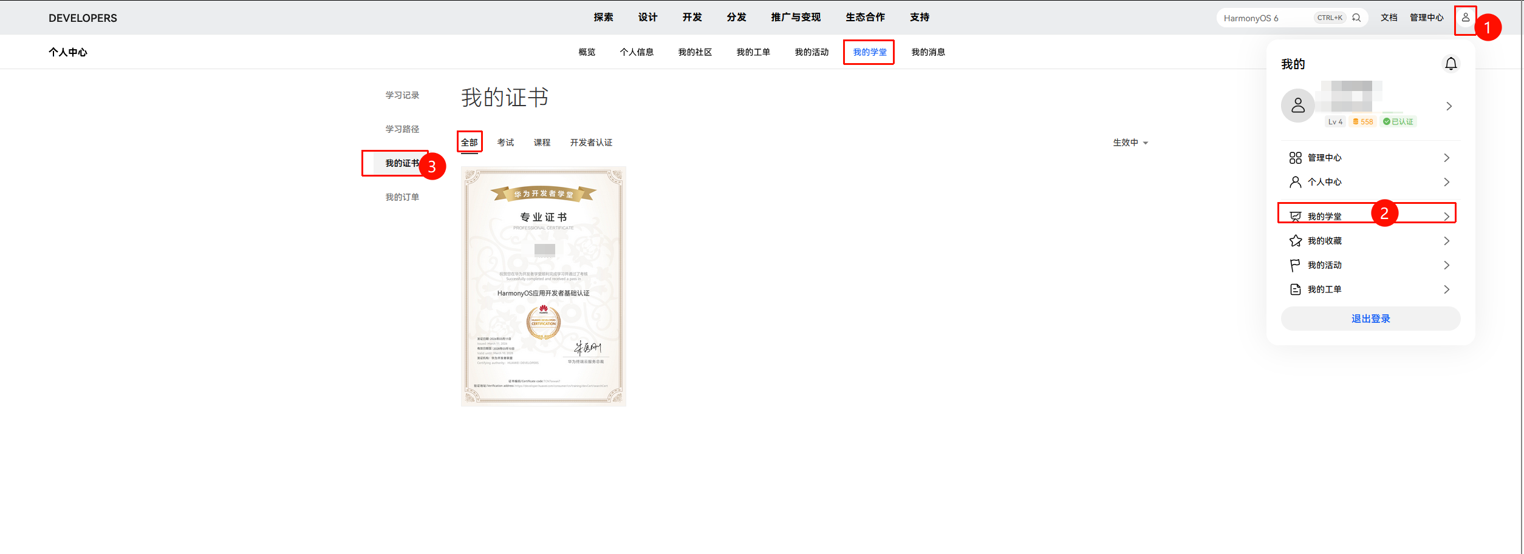The width and height of the screenshot is (1524, 554).
Task: Open the 探索 top menu
Action: [x=603, y=17]
